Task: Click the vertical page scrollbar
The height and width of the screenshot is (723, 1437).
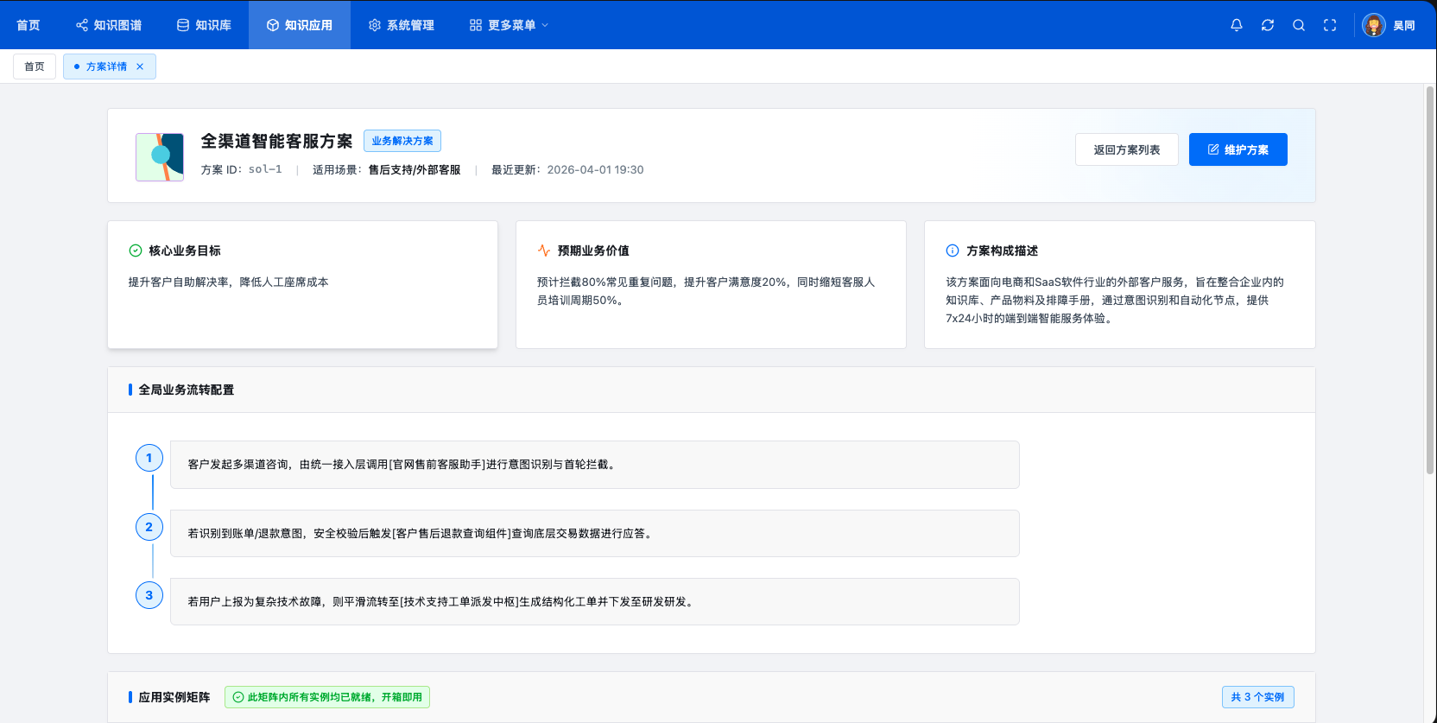Action: coord(1430,280)
